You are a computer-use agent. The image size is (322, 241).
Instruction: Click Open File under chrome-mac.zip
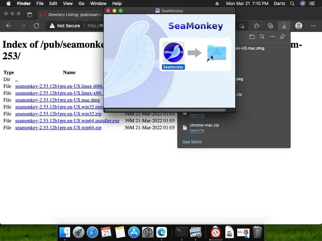(x=197, y=130)
